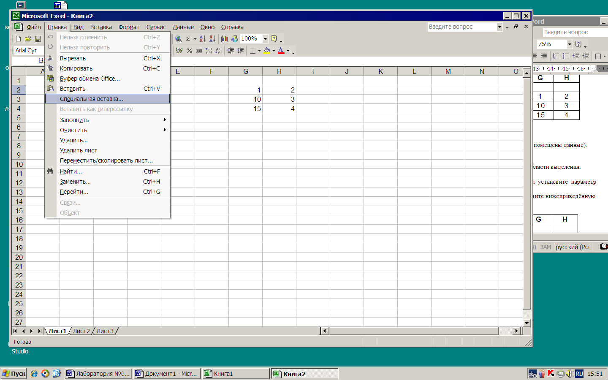Screen dimensions: 608x380
Task: Open the Вставка menu
Action: coord(101,27)
